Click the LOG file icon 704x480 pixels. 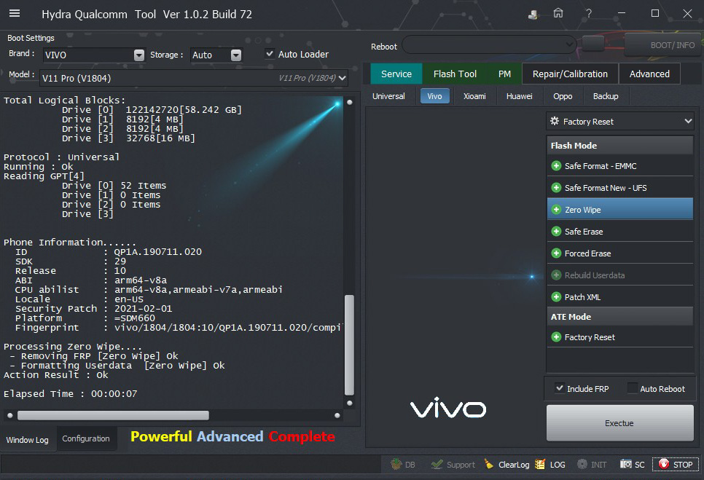coord(540,464)
